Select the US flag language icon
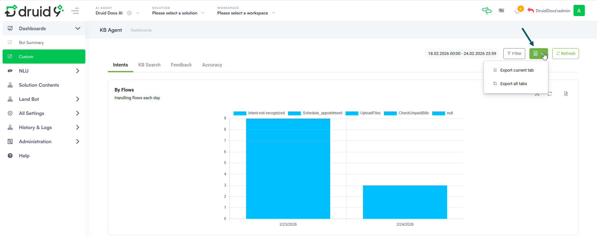 click(501, 11)
